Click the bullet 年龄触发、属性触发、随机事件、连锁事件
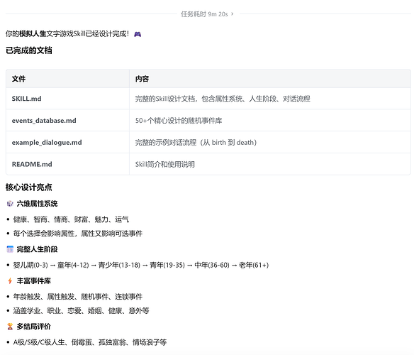 [78, 297]
